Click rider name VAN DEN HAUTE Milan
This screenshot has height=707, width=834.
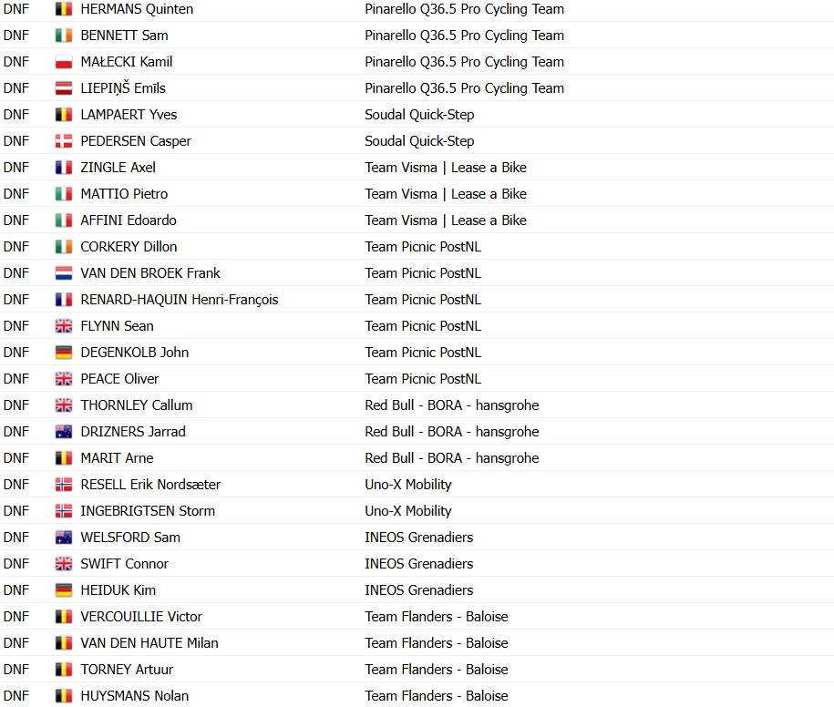pos(149,643)
